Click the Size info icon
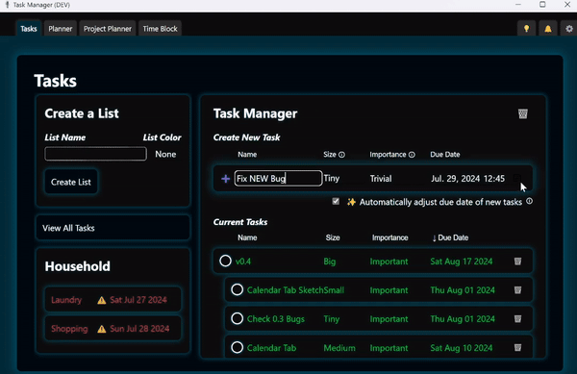The height and width of the screenshot is (374, 577). (341, 155)
